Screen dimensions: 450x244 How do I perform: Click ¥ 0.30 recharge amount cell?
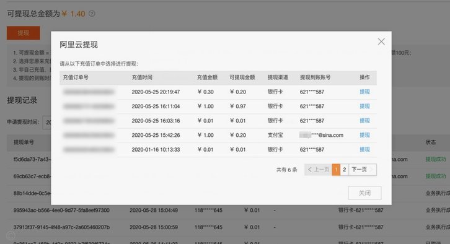(x=206, y=92)
